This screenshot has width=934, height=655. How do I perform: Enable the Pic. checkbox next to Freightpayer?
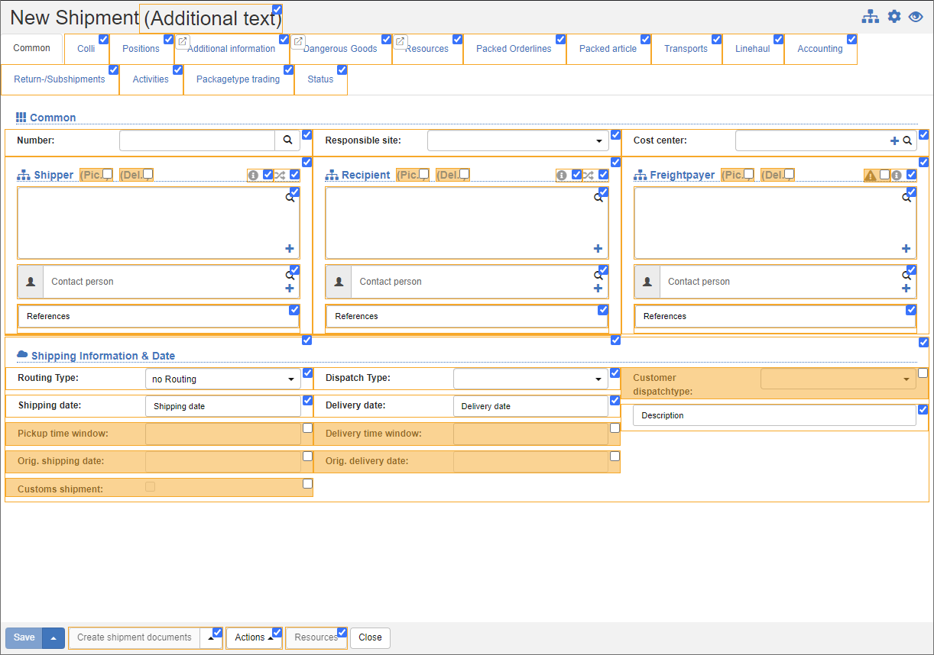[x=750, y=173]
